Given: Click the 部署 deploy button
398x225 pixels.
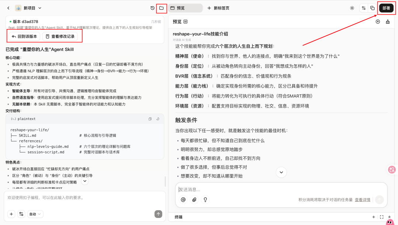Looking at the screenshot, I should click(386, 8).
